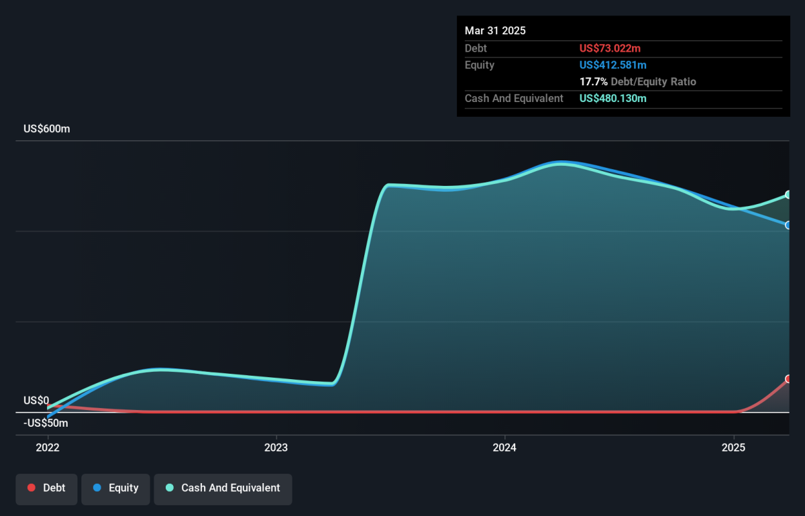Click the red Debt legend dot

click(x=31, y=488)
